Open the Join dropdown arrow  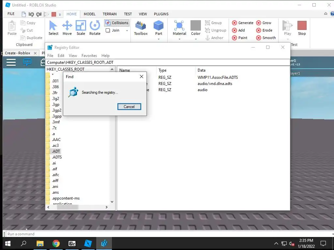pyautogui.click(x=127, y=31)
